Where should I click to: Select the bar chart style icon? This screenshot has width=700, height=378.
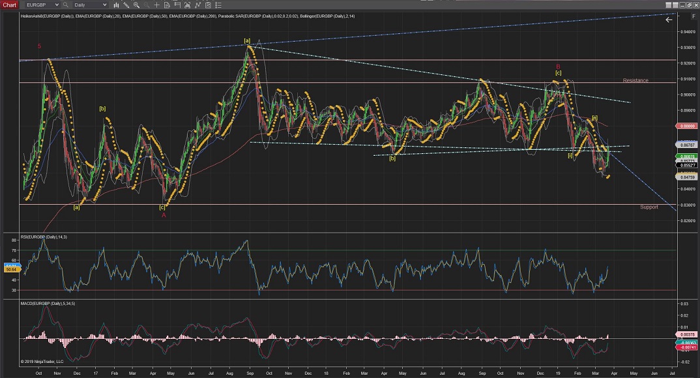click(x=117, y=5)
